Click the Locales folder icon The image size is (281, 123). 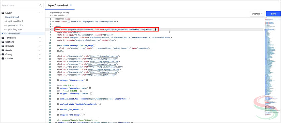click(x=3, y=59)
